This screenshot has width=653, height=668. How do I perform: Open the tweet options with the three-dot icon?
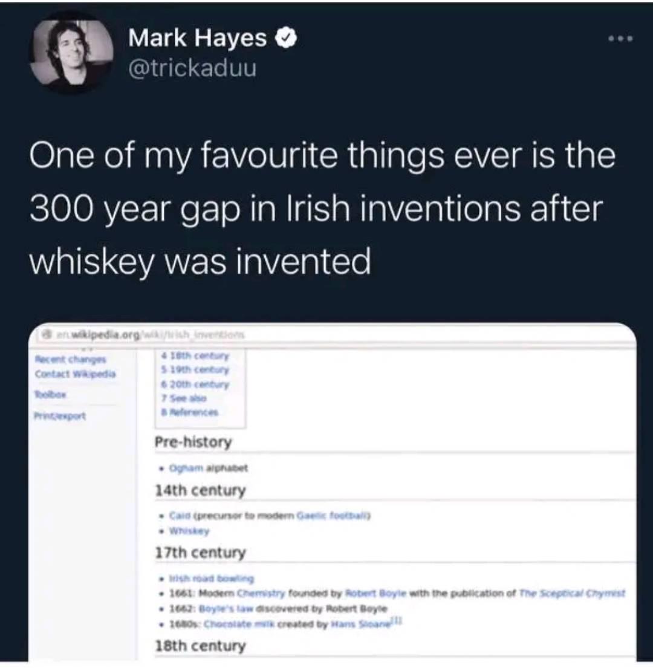pos(620,38)
